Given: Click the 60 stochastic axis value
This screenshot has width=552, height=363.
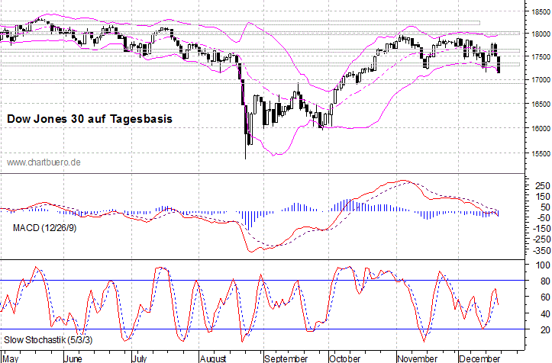Looking at the screenshot, I should pyautogui.click(x=545, y=297).
